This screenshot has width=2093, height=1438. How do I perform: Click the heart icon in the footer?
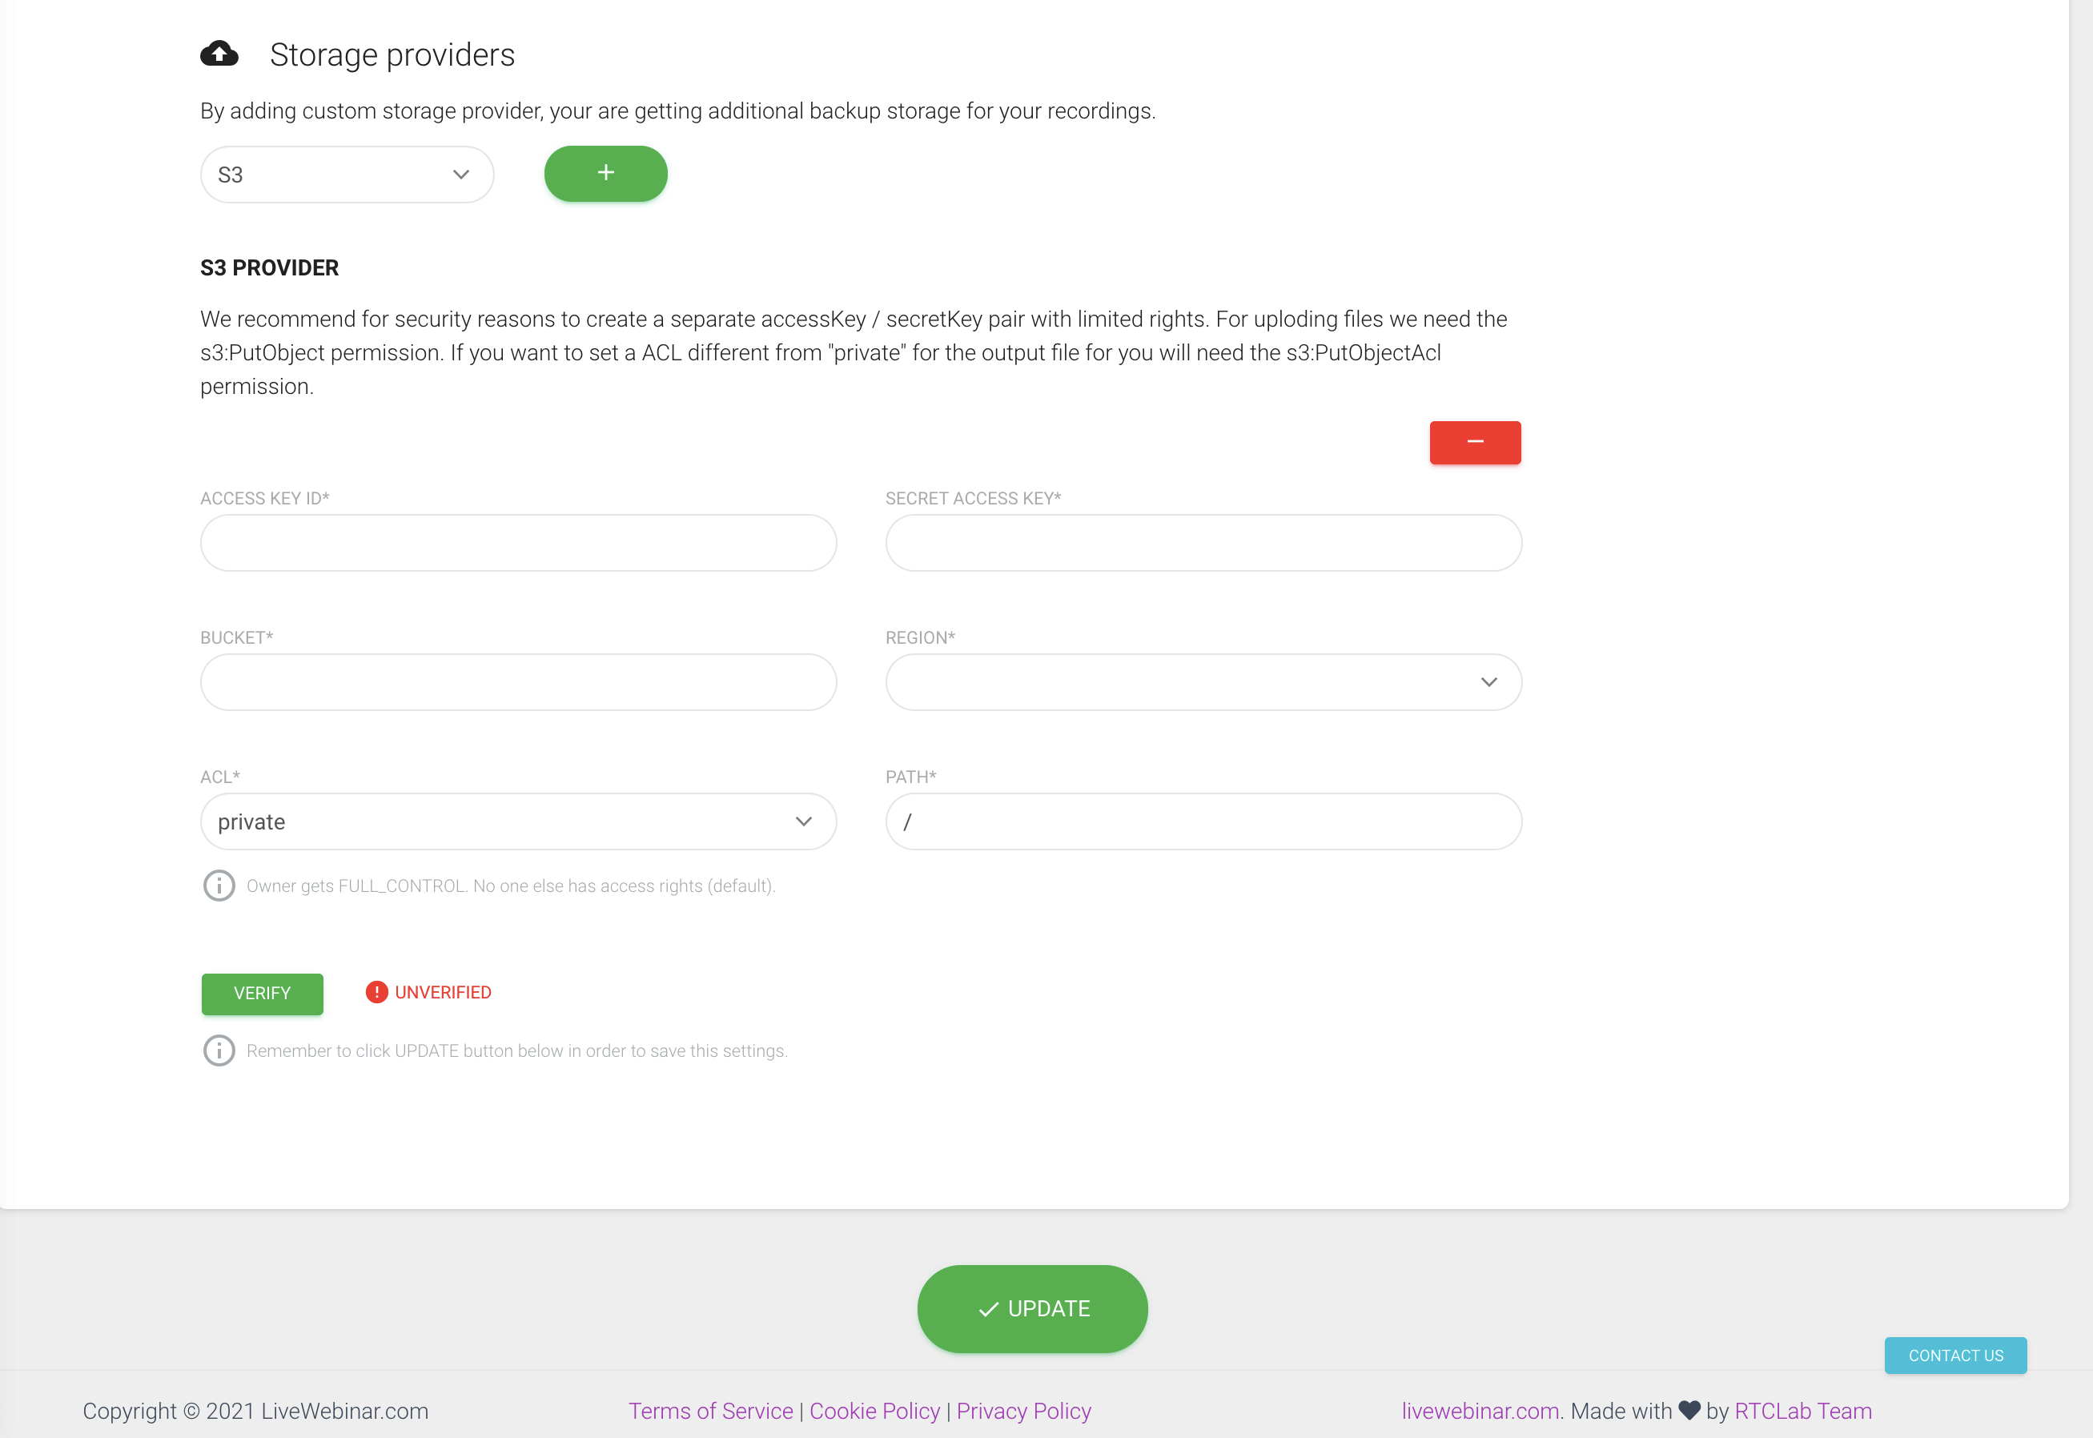(x=1689, y=1411)
